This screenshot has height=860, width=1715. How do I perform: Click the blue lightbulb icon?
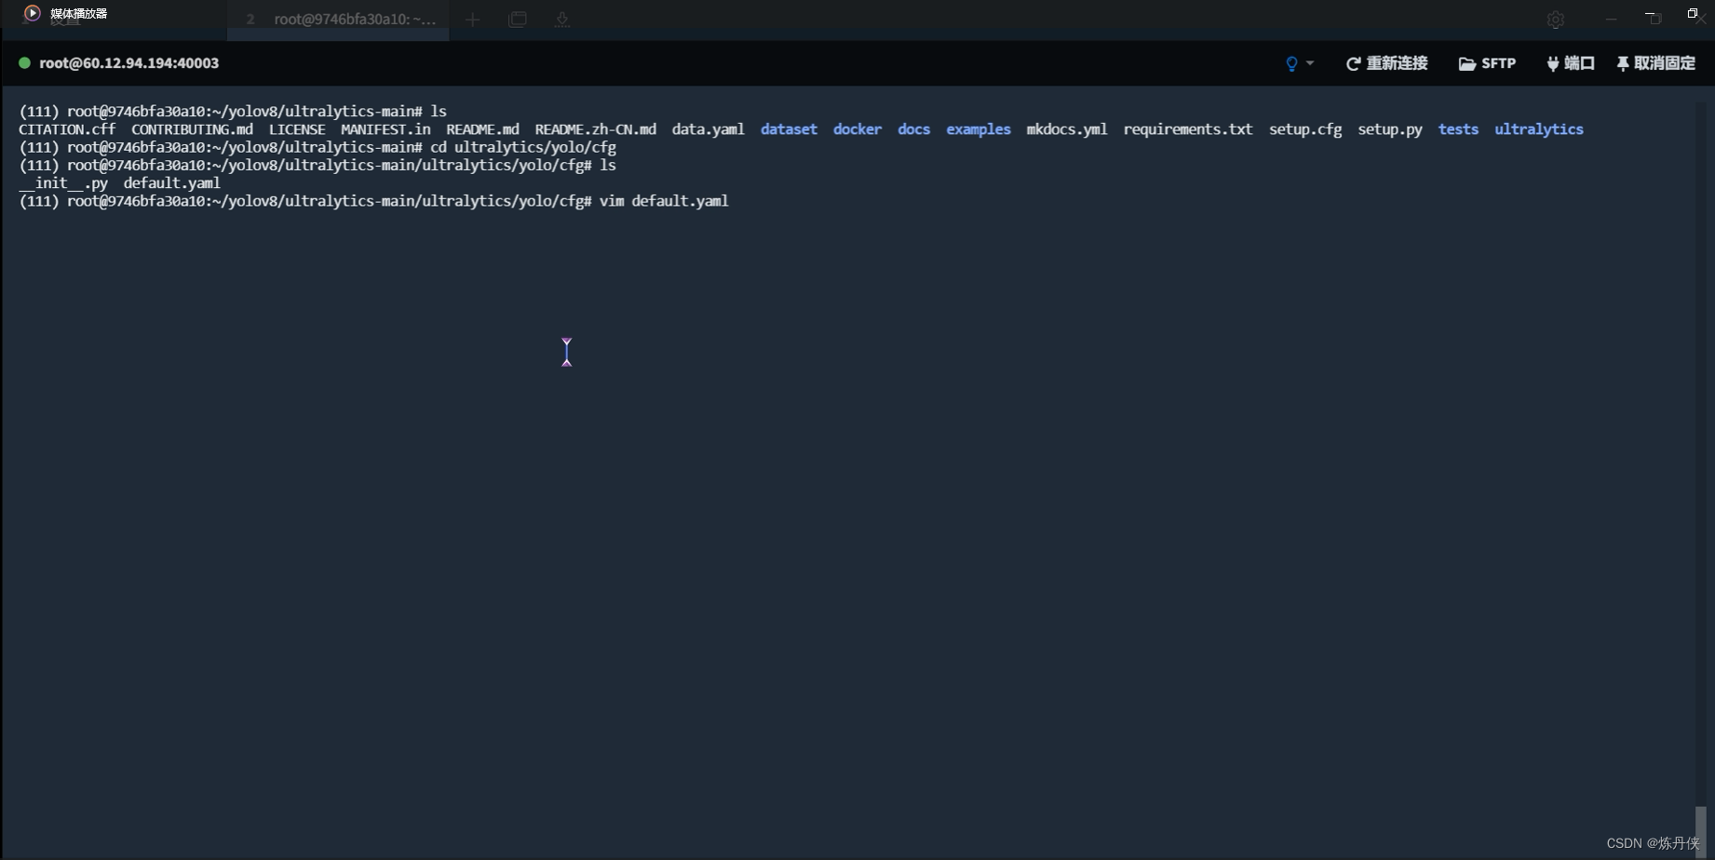pos(1291,63)
